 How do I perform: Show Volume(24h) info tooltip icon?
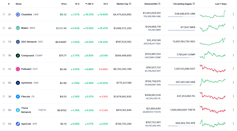click(x=159, y=4)
